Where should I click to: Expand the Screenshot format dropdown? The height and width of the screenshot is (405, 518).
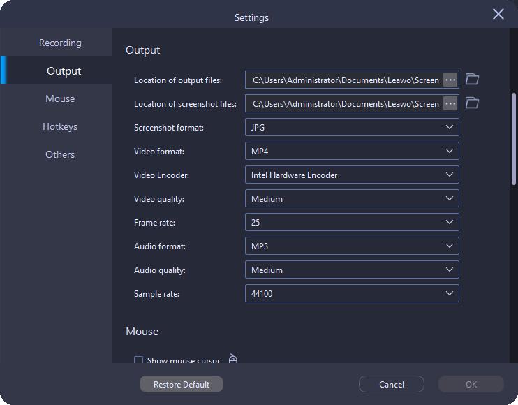[x=352, y=128]
